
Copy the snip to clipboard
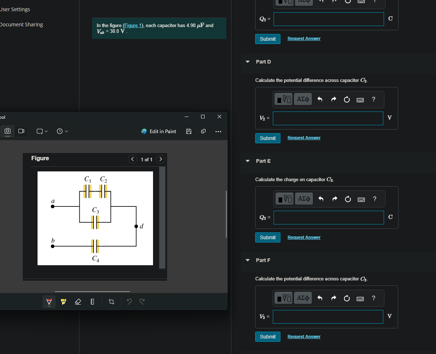203,131
